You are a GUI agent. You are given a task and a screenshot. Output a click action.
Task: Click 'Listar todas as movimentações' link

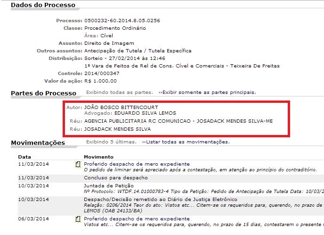point(186,142)
